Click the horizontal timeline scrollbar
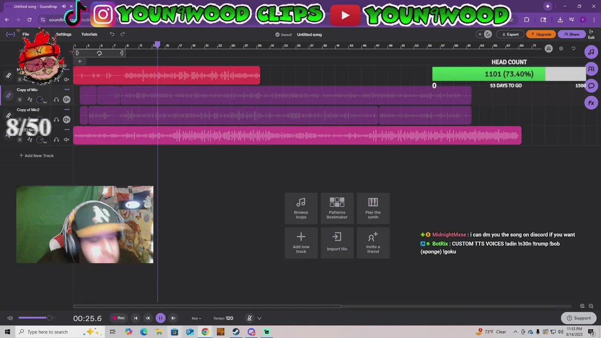Viewport: 601px width, 338px height. tap(207, 307)
